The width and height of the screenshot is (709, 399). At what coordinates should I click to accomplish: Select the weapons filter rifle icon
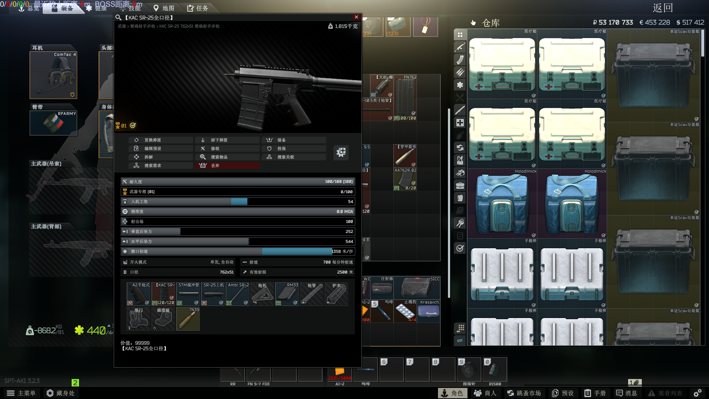pyautogui.click(x=460, y=47)
